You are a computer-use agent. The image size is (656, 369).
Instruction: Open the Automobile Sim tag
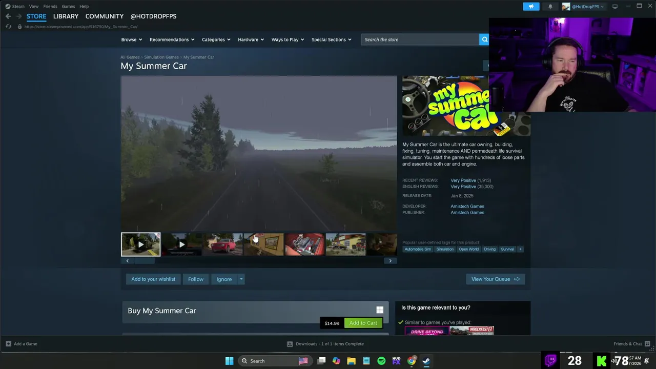pos(418,249)
